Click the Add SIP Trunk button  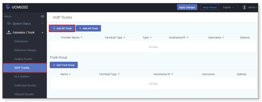coord(62,29)
